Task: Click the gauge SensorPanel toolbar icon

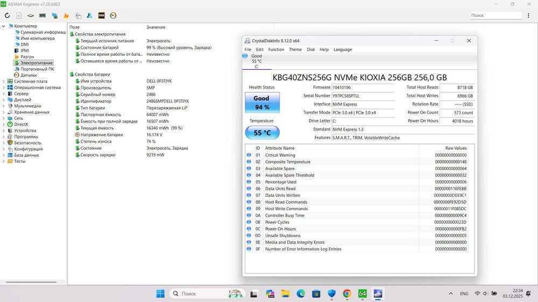Action: point(113,16)
